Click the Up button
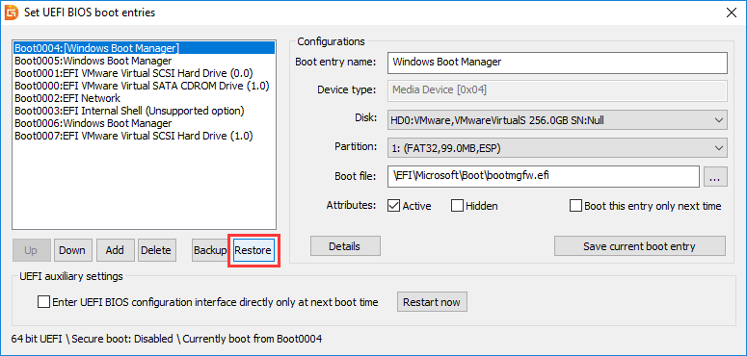 [x=31, y=250]
